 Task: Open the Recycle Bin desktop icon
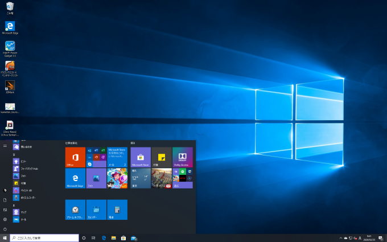(10, 7)
